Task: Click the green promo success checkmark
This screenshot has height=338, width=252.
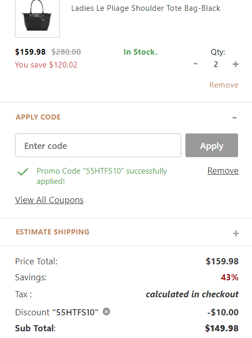Action: point(23,172)
